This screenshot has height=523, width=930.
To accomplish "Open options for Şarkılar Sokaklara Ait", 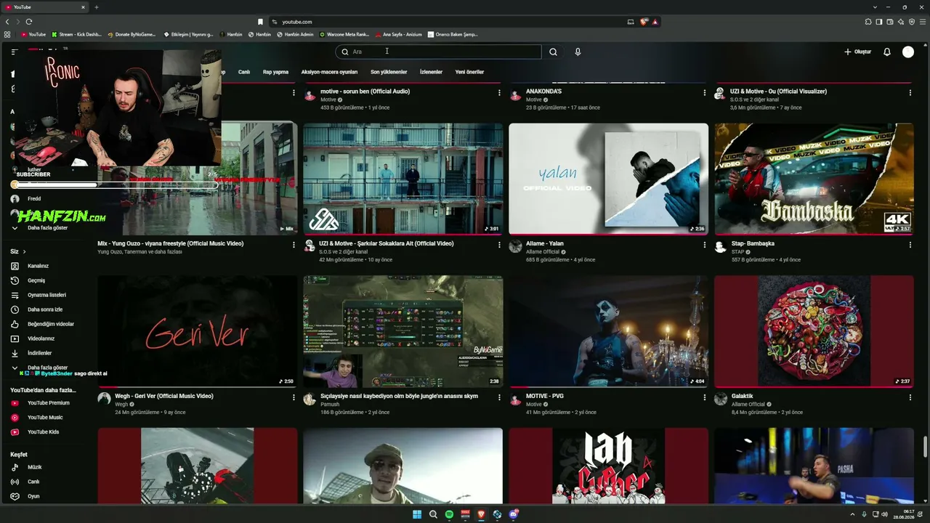I will [x=499, y=245].
